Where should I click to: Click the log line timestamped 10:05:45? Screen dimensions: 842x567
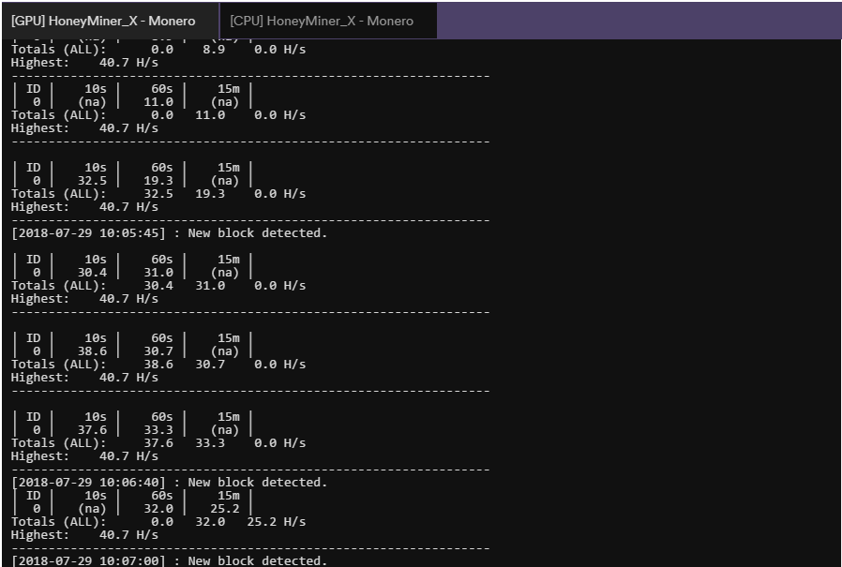(169, 233)
